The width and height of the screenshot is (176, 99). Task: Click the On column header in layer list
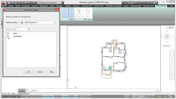tap(8, 33)
